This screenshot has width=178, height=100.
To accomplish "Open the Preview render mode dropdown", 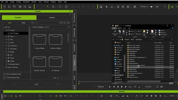I will click(144, 7).
